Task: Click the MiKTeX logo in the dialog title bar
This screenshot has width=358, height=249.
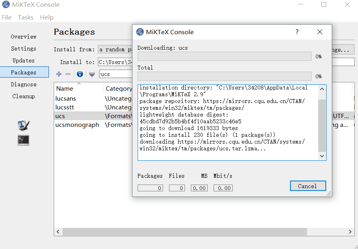Action: click(x=140, y=32)
